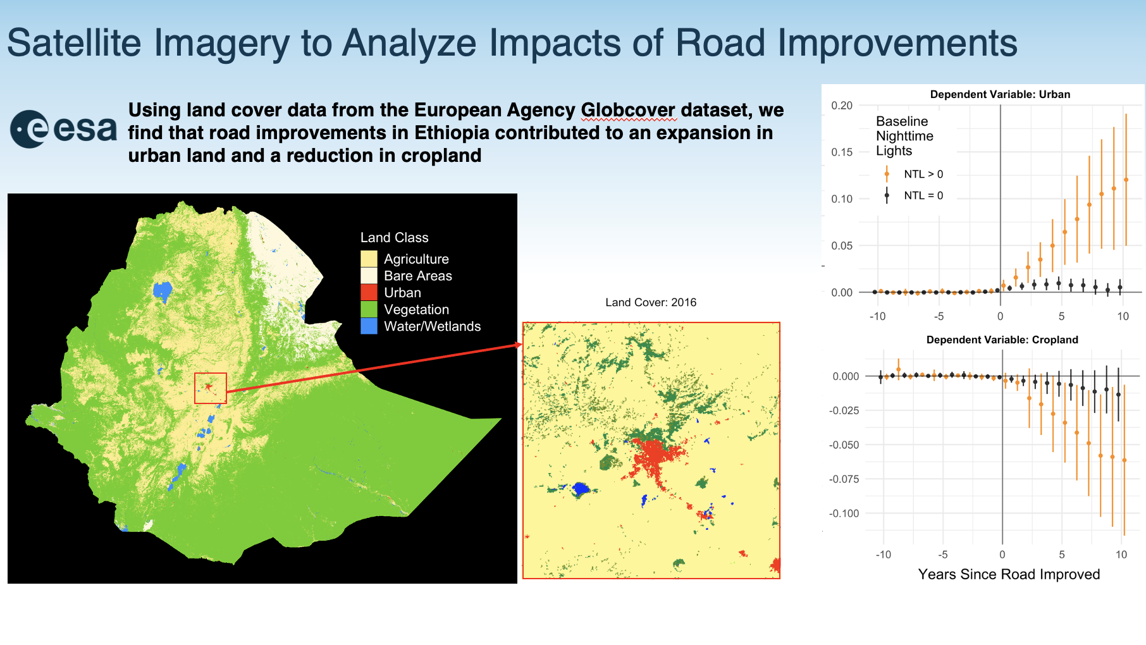The width and height of the screenshot is (1146, 645).
Task: Select the "Dependent Variable: Urban" chart title
Action: [x=1000, y=94]
